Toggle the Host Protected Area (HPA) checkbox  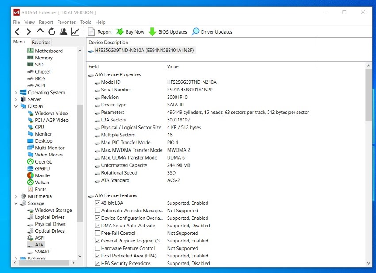point(97,256)
